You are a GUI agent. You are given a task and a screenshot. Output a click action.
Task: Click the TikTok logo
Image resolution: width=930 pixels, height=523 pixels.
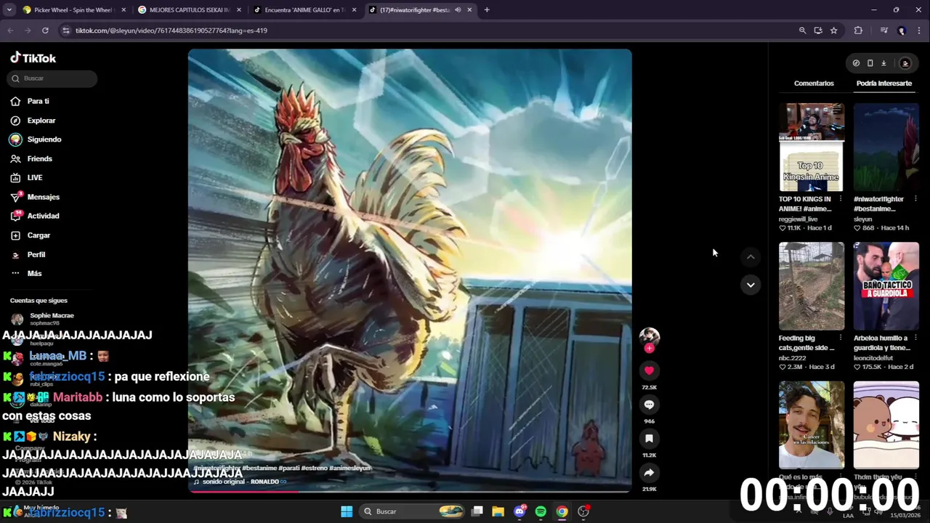click(33, 58)
